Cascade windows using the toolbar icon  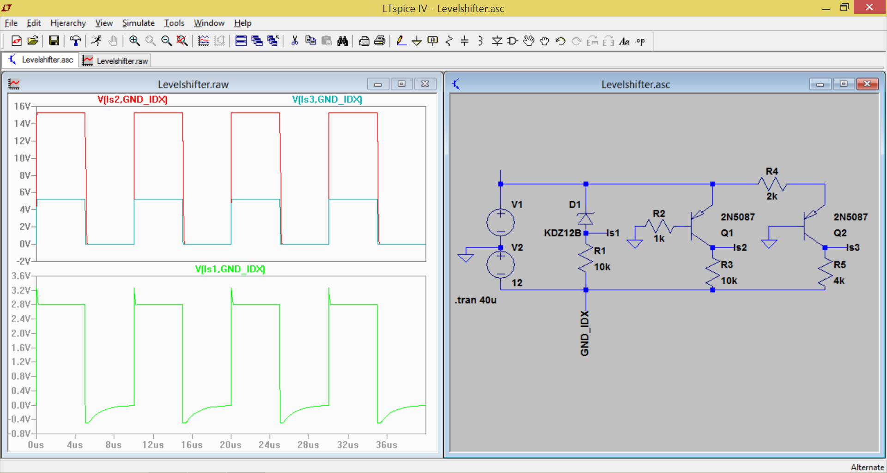pyautogui.click(x=257, y=41)
